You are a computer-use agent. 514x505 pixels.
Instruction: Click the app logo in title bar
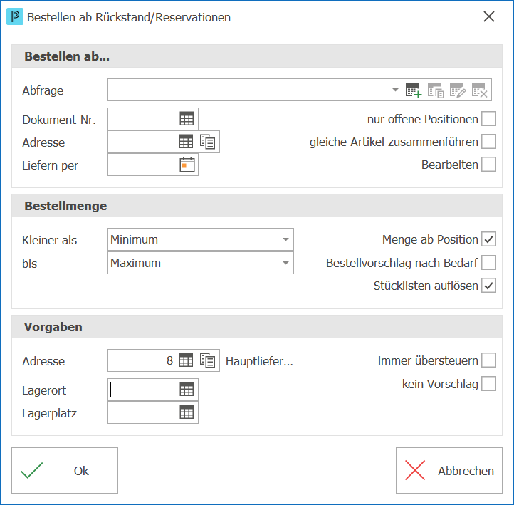pyautogui.click(x=15, y=16)
